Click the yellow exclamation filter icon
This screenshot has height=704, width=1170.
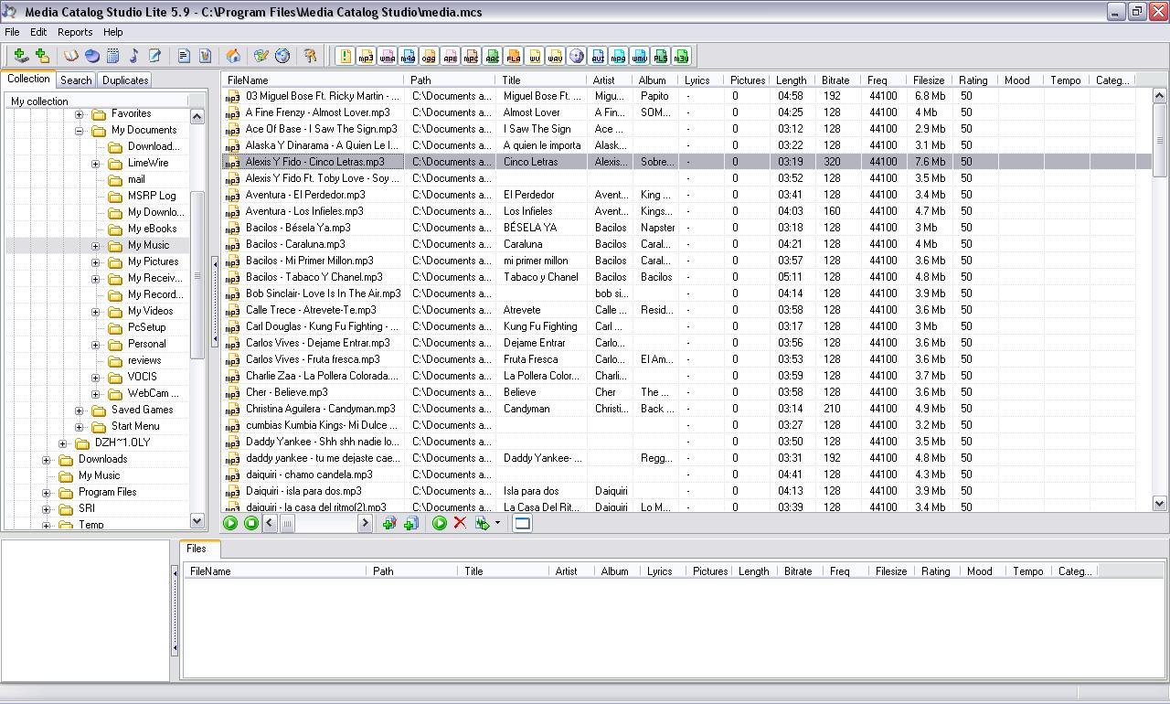(345, 57)
